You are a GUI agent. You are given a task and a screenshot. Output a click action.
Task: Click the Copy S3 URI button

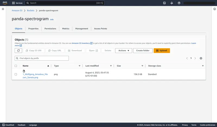(34, 51)
